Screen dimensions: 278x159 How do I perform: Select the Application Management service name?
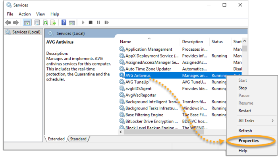pyautogui.click(x=149, y=49)
